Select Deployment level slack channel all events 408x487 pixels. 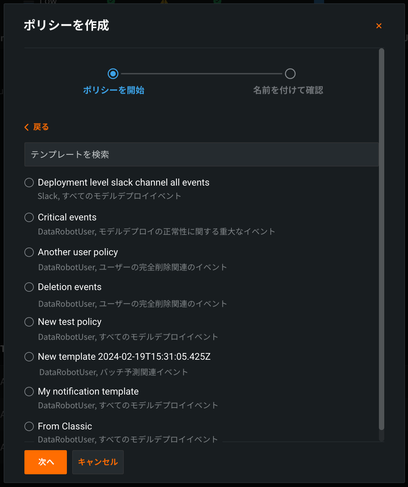point(29,183)
